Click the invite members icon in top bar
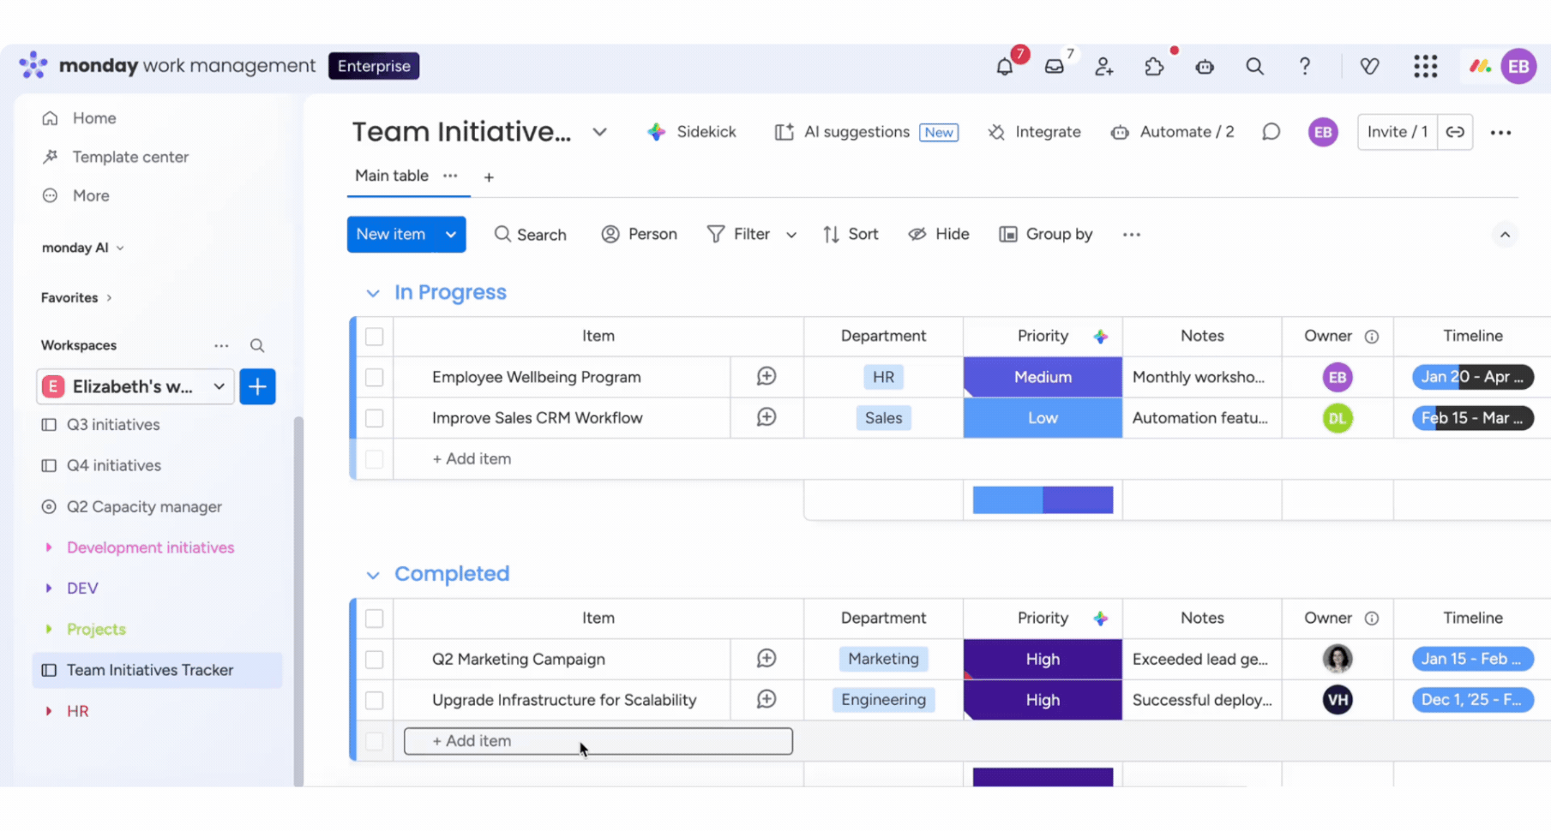 1103,67
